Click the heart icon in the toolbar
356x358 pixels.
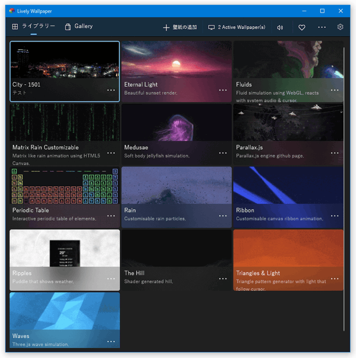tap(302, 28)
